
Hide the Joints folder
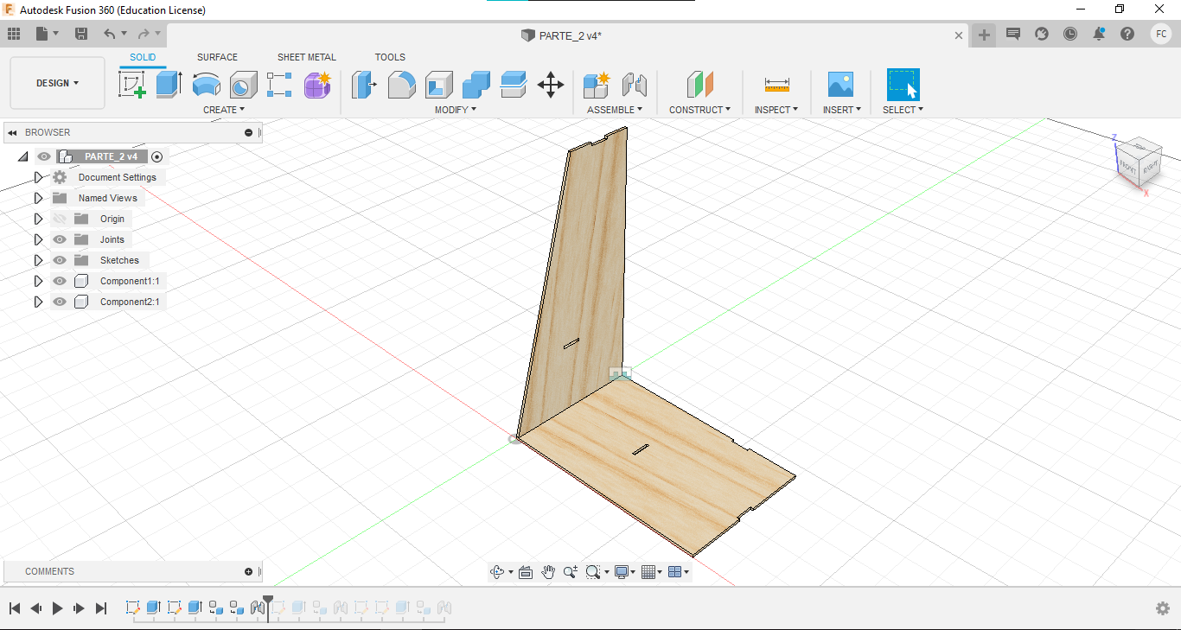pyautogui.click(x=60, y=239)
